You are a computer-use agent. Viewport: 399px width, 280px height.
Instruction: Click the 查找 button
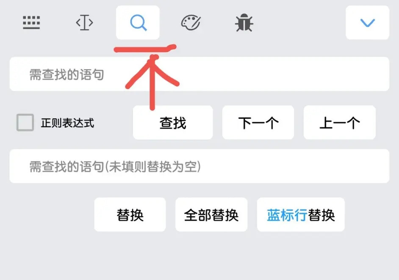(173, 123)
